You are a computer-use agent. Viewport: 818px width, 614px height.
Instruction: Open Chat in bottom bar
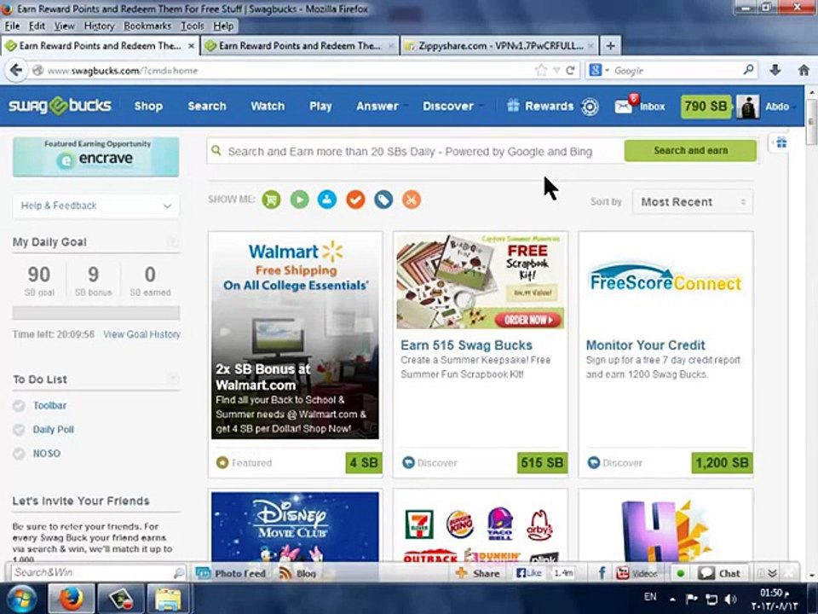[719, 573]
